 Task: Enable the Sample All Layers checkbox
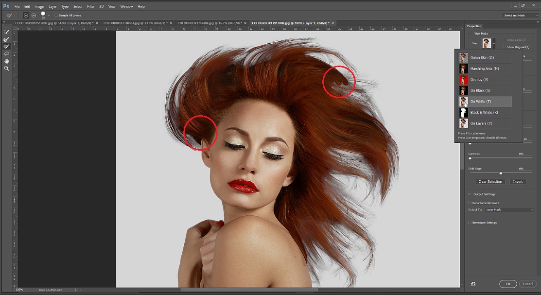(x=56, y=16)
